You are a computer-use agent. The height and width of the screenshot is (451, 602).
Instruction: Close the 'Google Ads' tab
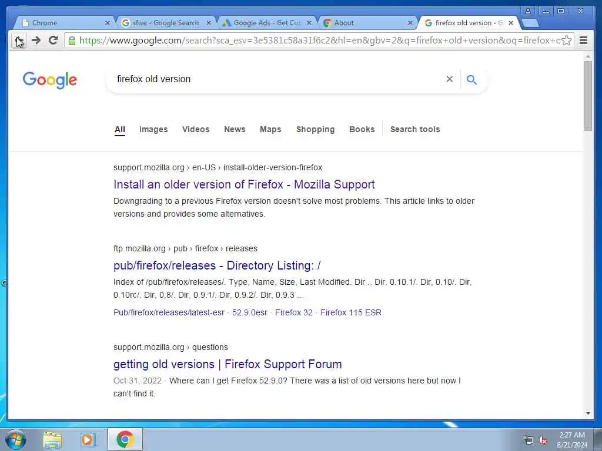(309, 23)
